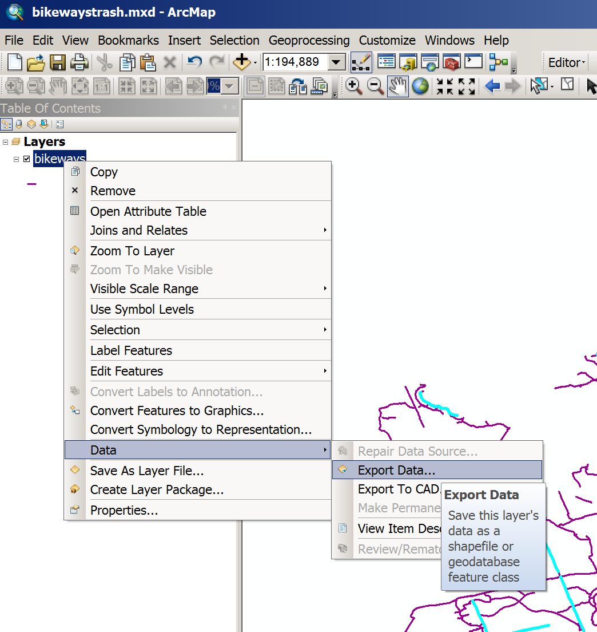This screenshot has width=597, height=632.
Task: Select the Select Features tool icon
Action: point(539,86)
